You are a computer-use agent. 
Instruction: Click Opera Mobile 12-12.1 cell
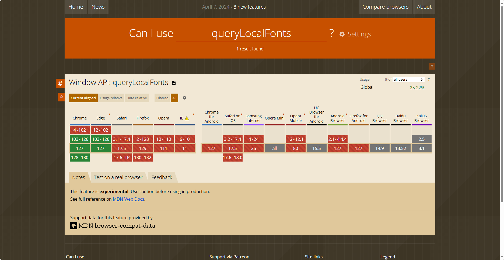point(296,139)
